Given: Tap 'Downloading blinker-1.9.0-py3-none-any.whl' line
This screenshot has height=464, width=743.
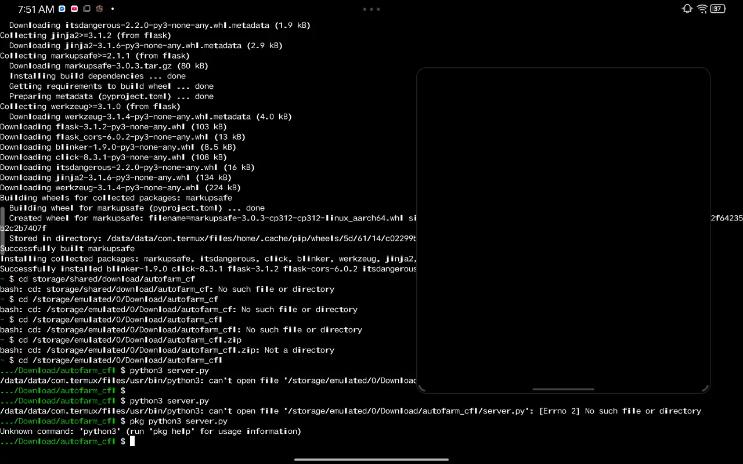Looking at the screenshot, I should (x=118, y=147).
